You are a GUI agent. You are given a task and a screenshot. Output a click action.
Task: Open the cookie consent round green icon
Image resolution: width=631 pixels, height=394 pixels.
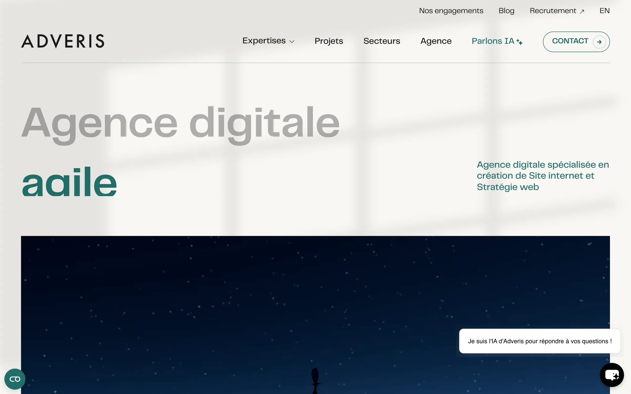[15, 379]
